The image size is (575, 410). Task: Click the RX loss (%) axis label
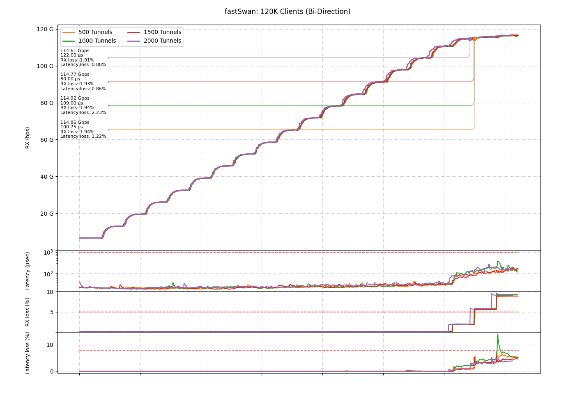28,312
